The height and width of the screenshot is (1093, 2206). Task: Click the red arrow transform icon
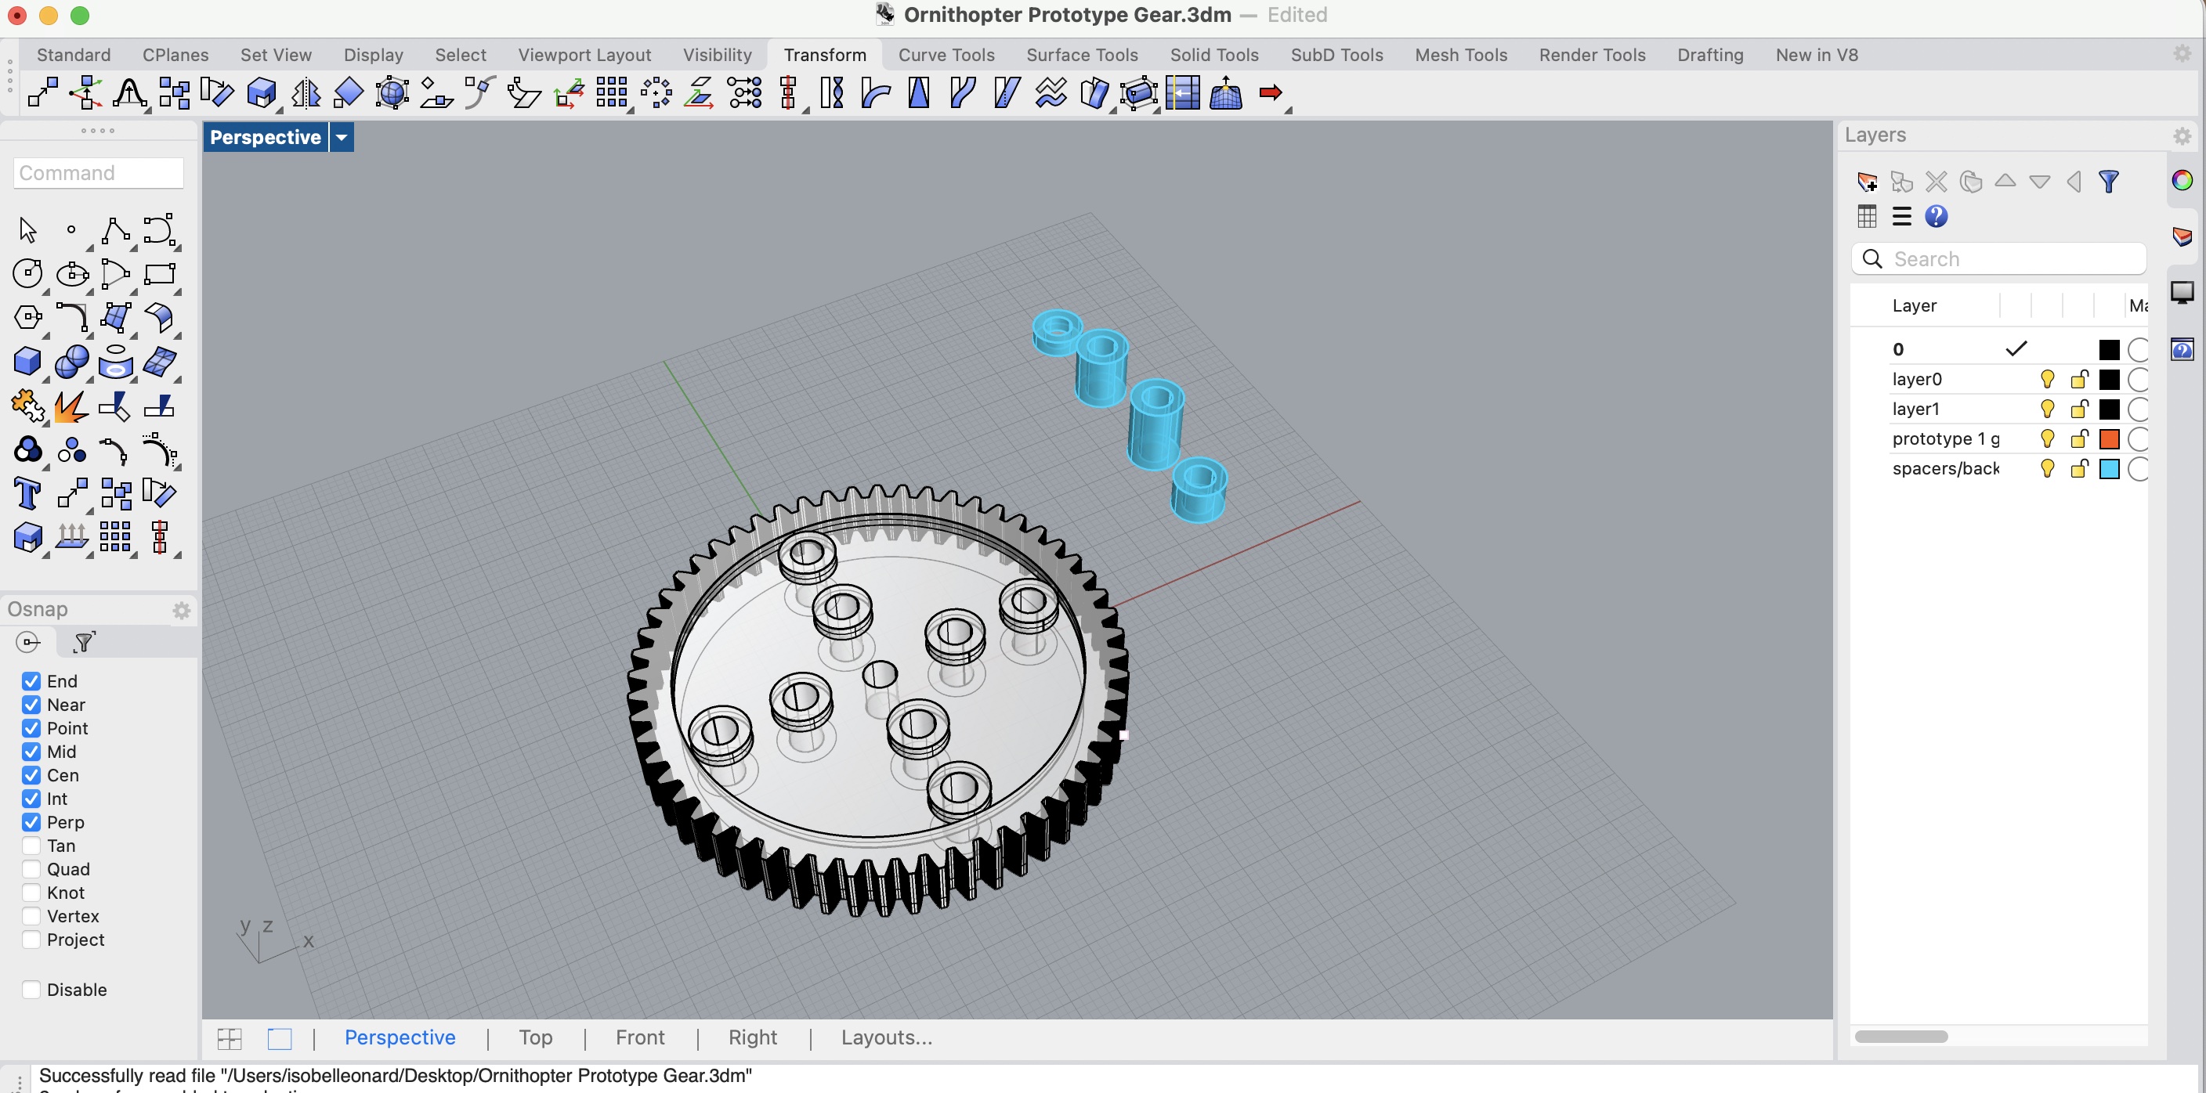(1271, 92)
